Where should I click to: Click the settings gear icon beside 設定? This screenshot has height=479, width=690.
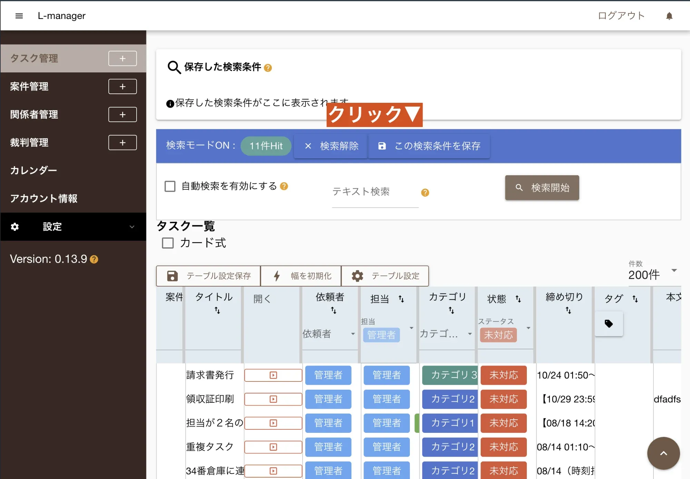click(14, 227)
